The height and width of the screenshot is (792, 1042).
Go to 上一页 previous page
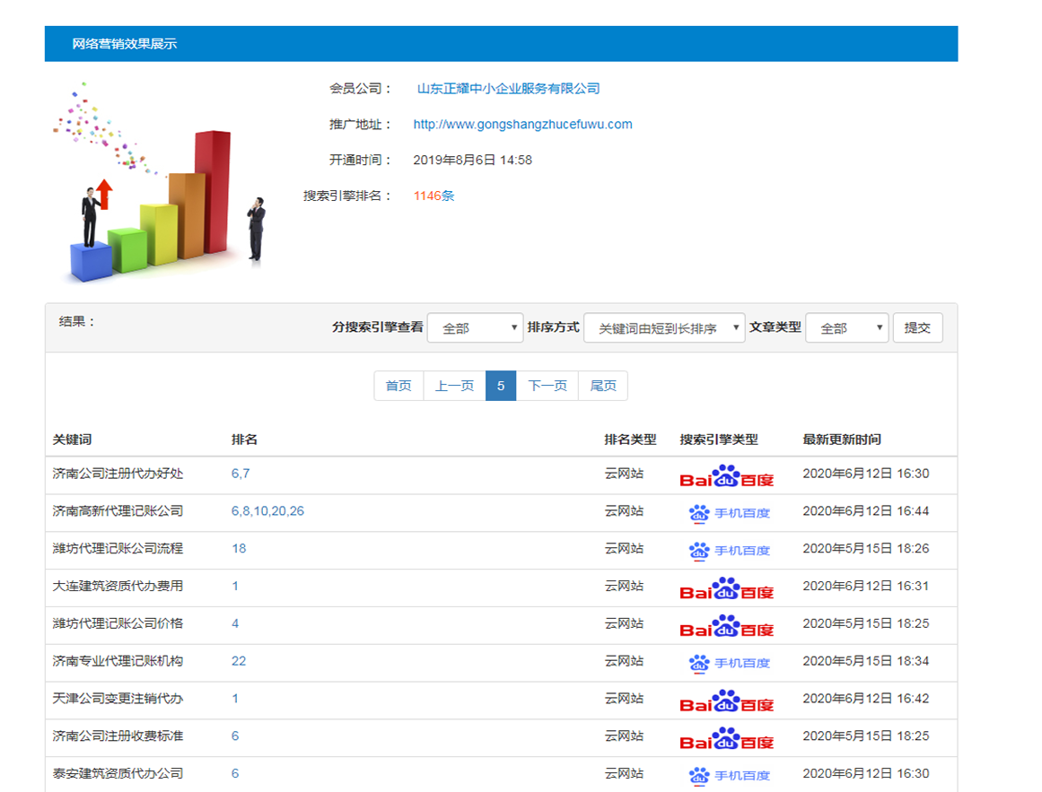coord(454,386)
